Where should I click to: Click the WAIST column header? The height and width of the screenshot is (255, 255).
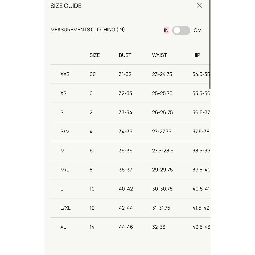point(159,55)
